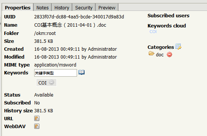The image size is (207, 136).
Task: Select the Security tab
Action: 84,8
